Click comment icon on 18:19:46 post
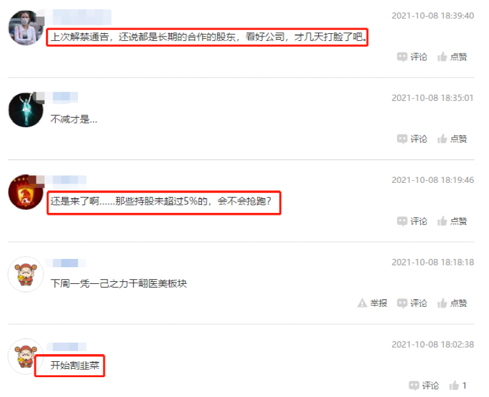 [x=412, y=221]
